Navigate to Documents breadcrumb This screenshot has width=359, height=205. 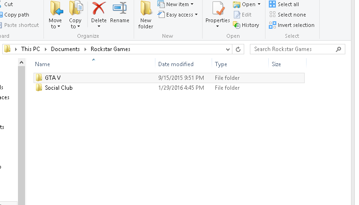[x=65, y=49]
